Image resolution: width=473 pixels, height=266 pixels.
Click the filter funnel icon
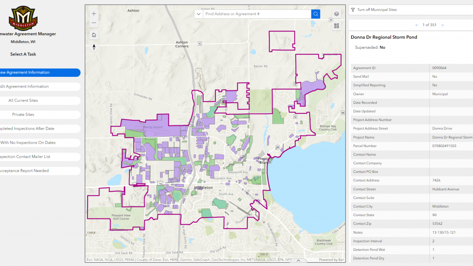pos(353,10)
